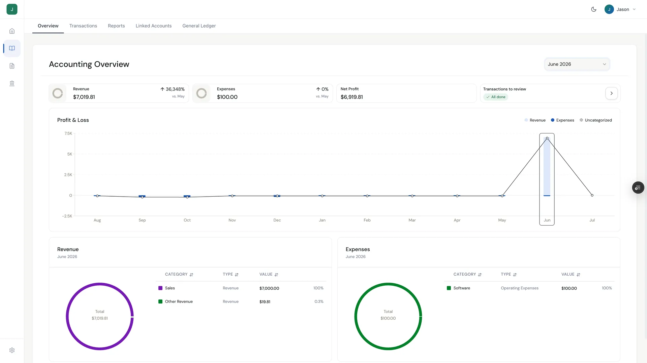
Task: Click the $7,000.00 Sales value
Action: (x=269, y=288)
